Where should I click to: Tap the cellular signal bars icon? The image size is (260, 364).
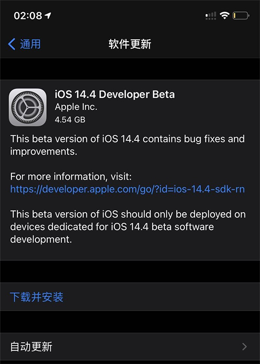click(211, 16)
